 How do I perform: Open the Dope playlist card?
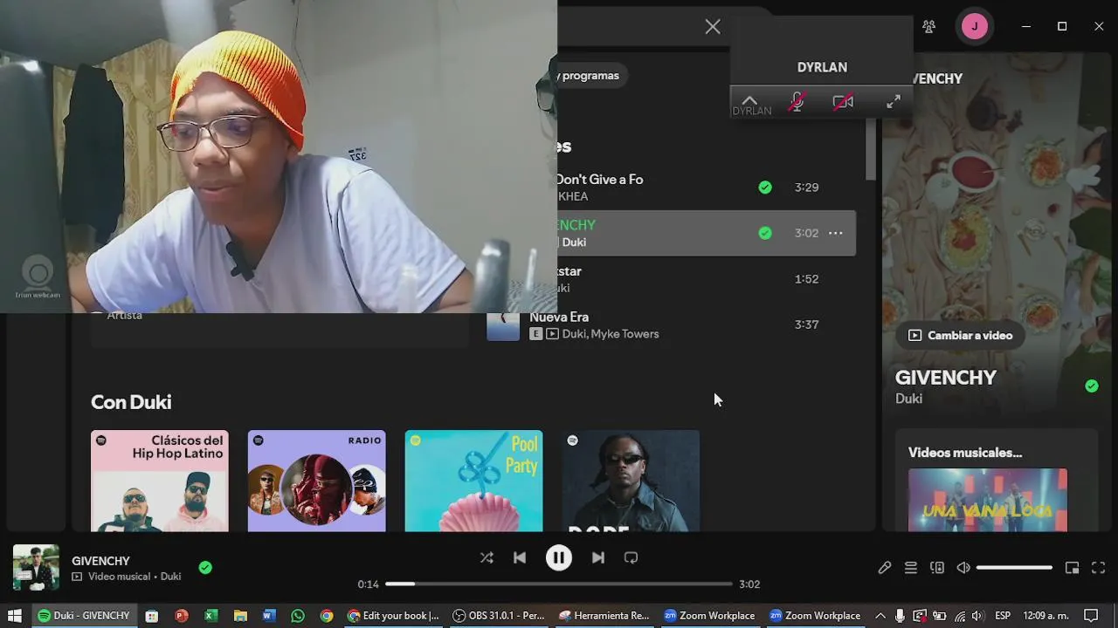[631, 481]
